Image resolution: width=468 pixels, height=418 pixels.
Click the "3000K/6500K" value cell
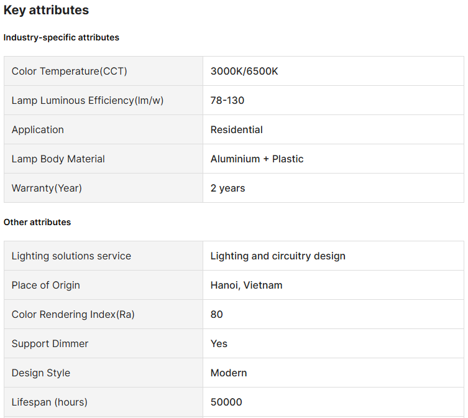point(244,72)
